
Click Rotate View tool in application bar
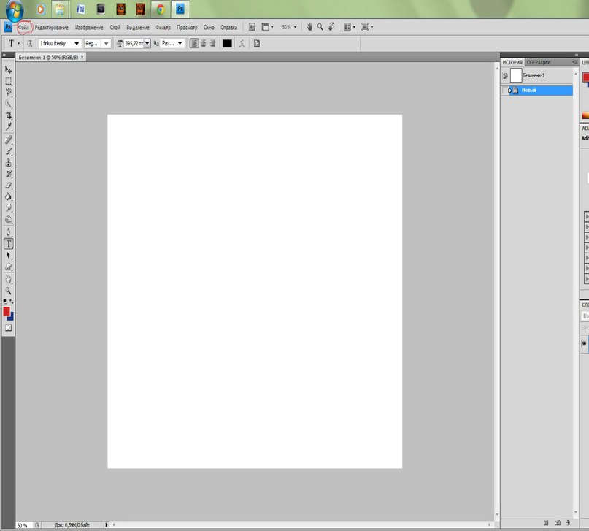pyautogui.click(x=331, y=27)
